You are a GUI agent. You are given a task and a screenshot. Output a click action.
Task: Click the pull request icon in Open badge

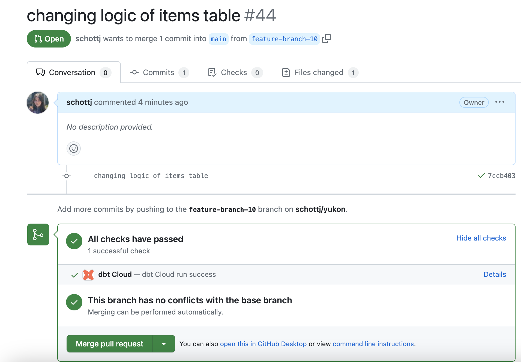click(38, 38)
